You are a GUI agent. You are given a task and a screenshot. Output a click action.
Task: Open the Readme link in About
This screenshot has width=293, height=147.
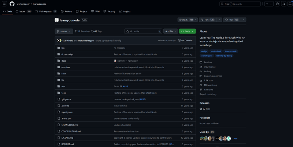pyautogui.click(x=208, y=62)
